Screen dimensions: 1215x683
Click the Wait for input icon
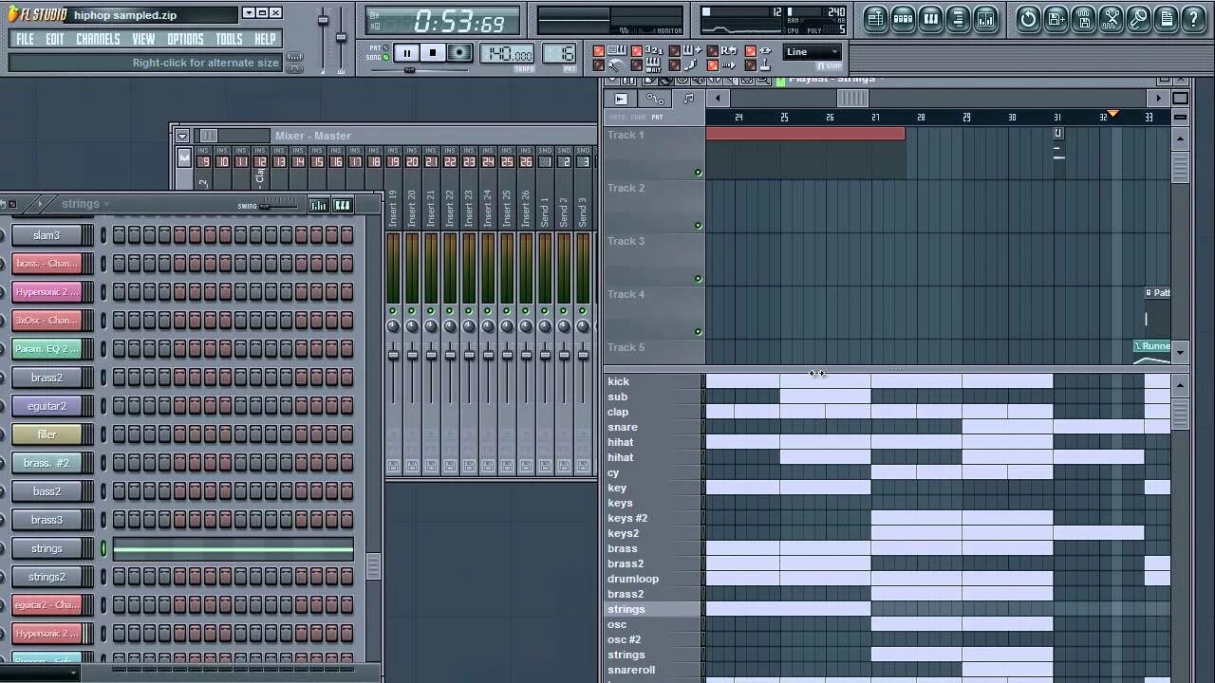tap(653, 65)
